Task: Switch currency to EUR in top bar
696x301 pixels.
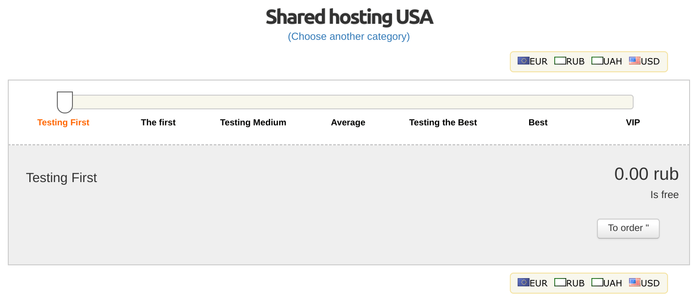Action: (538, 62)
